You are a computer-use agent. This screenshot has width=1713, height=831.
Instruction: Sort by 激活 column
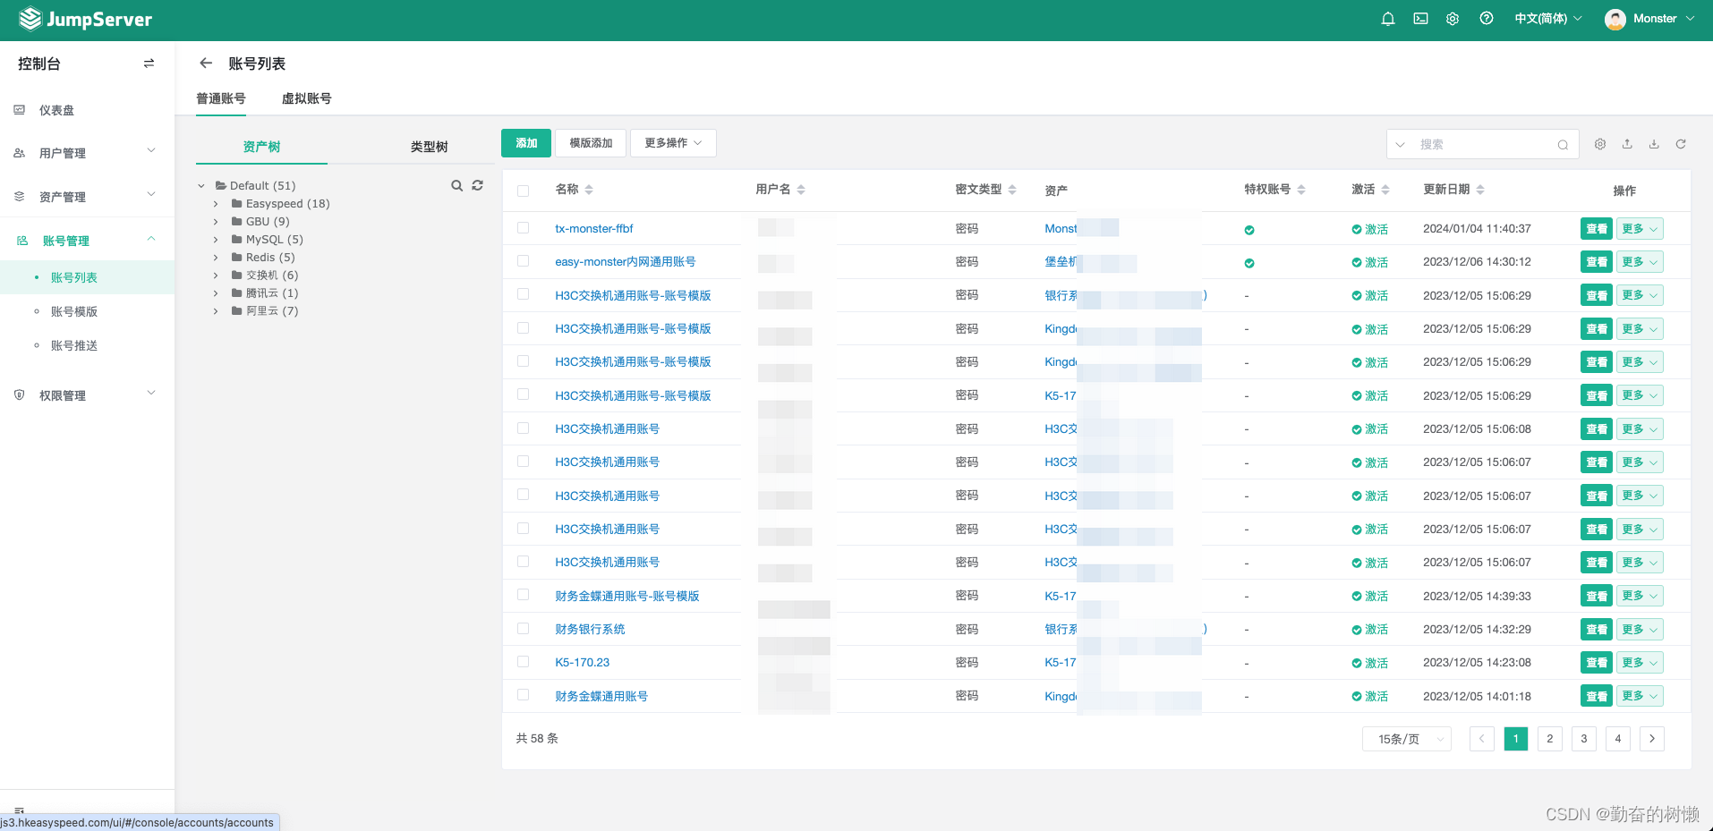point(1385,190)
